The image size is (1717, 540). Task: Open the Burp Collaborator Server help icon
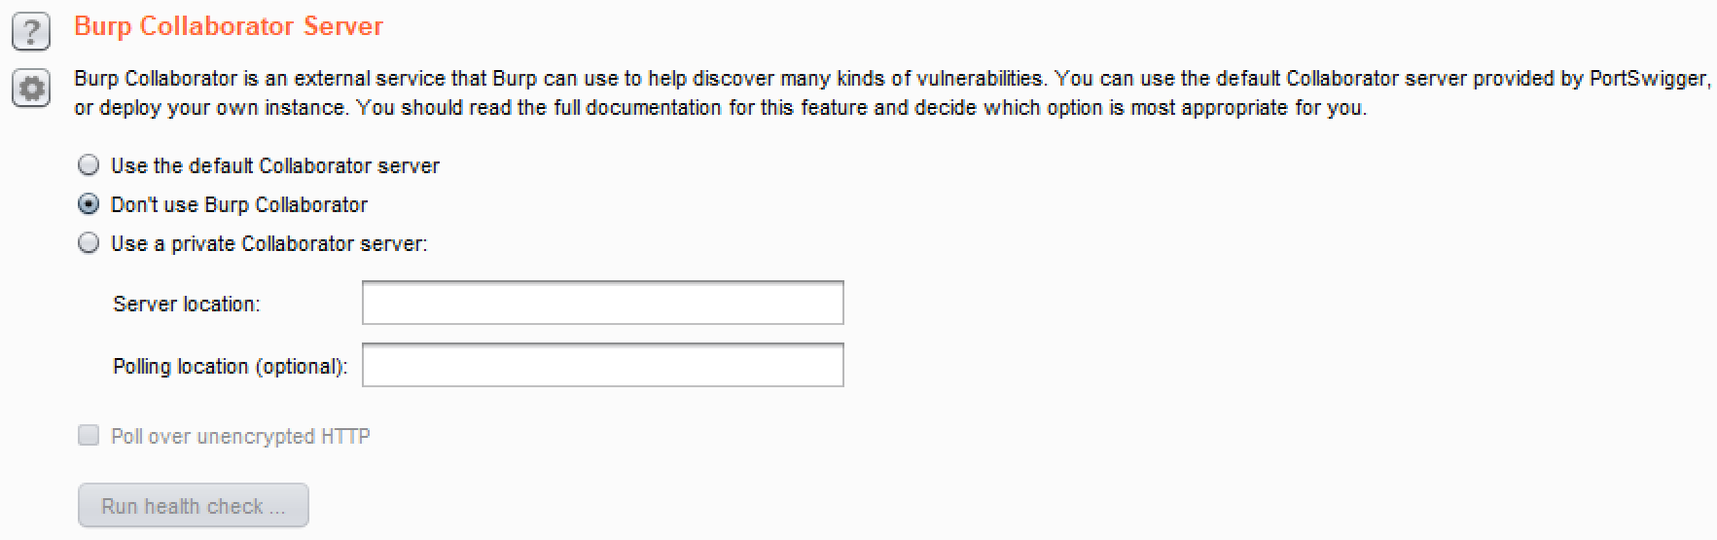coord(31,32)
